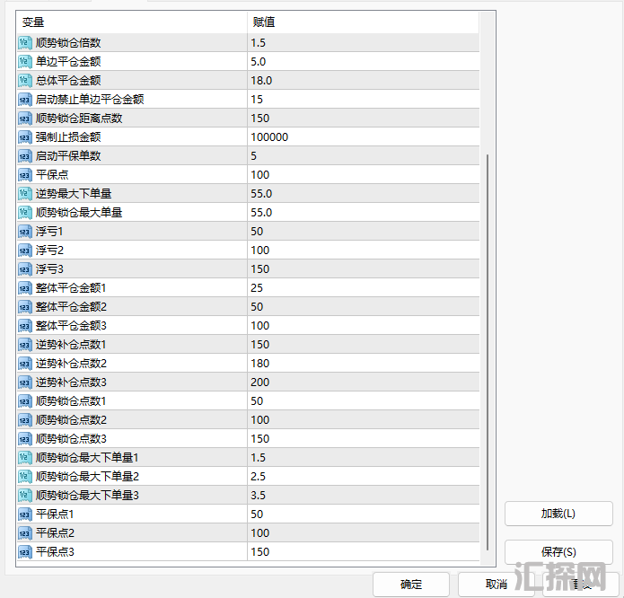Click the icon beside 顺势锁仓倍数

click(24, 43)
